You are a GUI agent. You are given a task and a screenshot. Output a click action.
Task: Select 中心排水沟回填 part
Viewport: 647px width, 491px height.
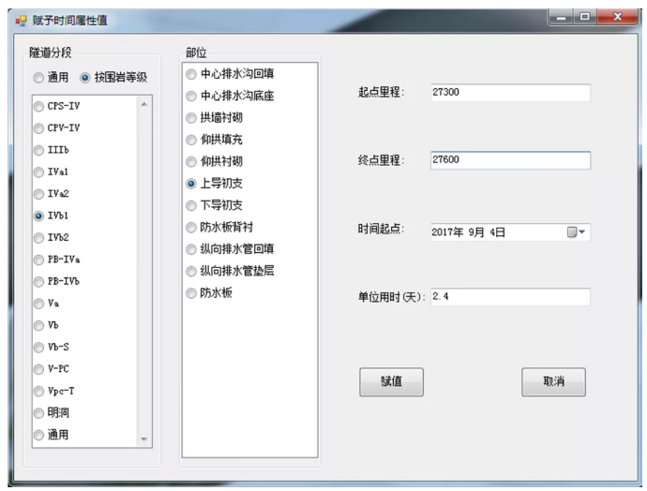(x=191, y=74)
